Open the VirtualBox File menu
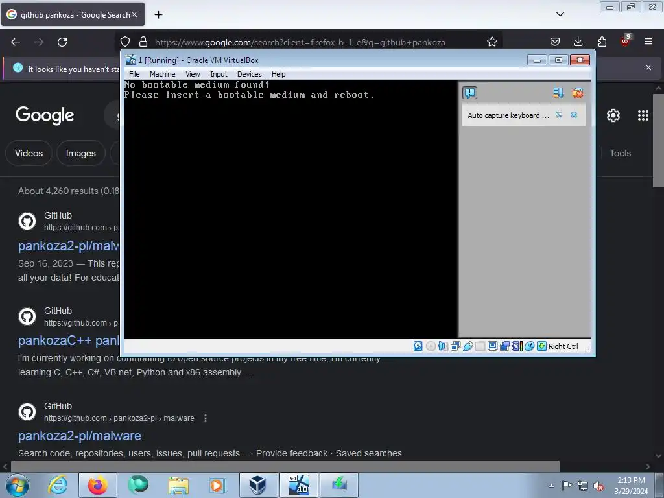 tap(134, 74)
